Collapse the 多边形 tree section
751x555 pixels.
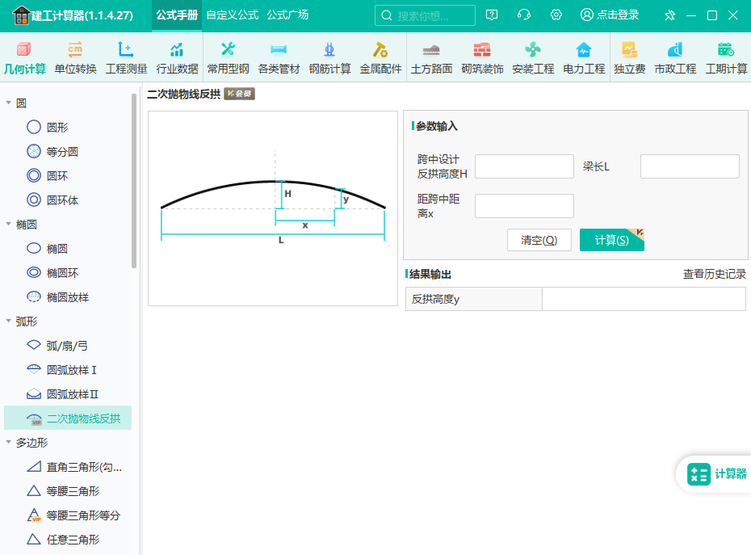coord(9,442)
